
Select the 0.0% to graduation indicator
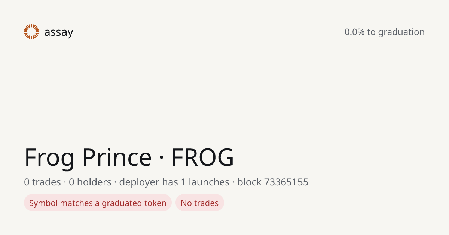click(385, 32)
